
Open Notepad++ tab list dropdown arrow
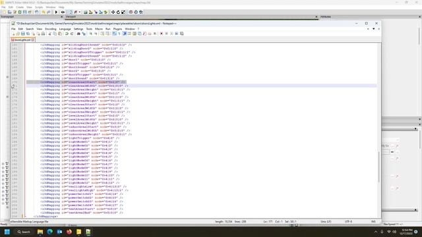[374, 29]
